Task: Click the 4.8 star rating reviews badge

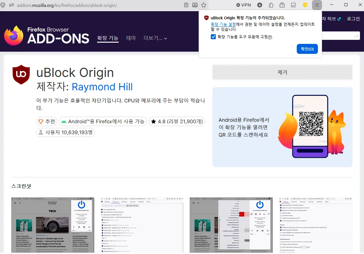Action: 177,121
